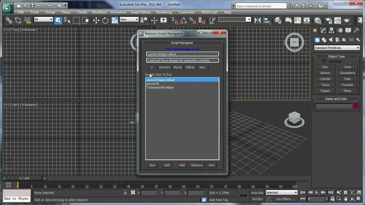Open the Curve Editor from toolbar

298,20
